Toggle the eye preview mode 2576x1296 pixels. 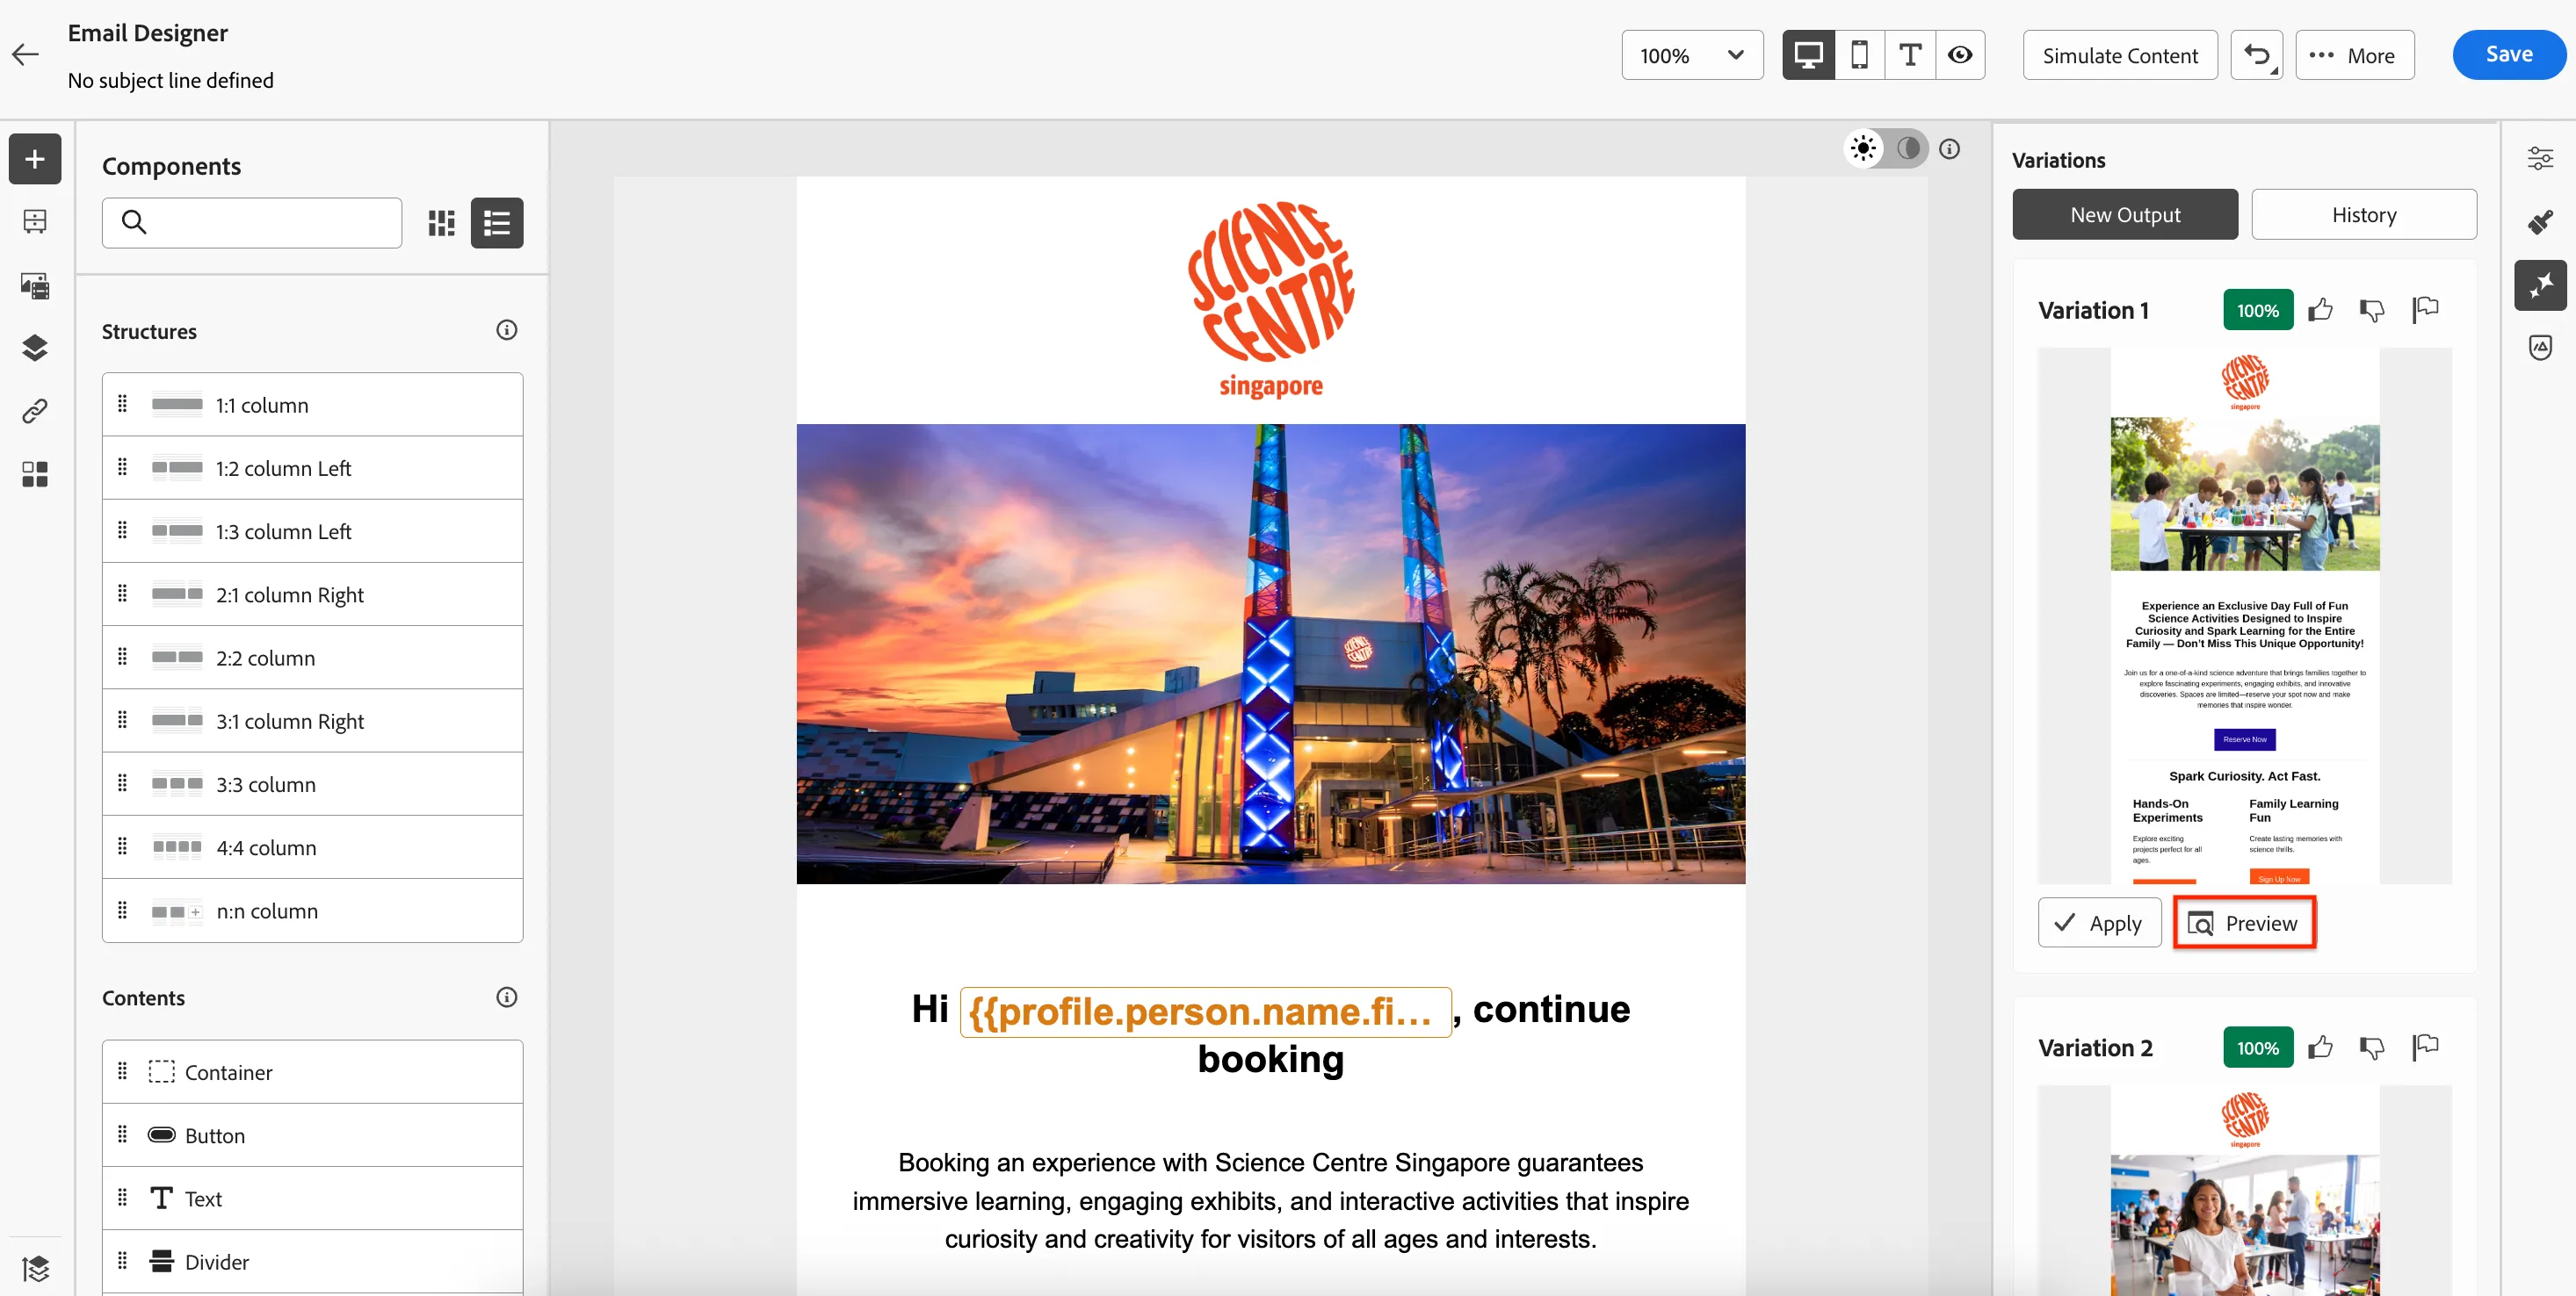[1960, 55]
